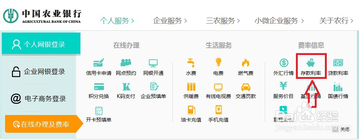The image size is (359, 140).
Task: Click the credit card application icon (信用卡申请)
Action: [x=99, y=63]
